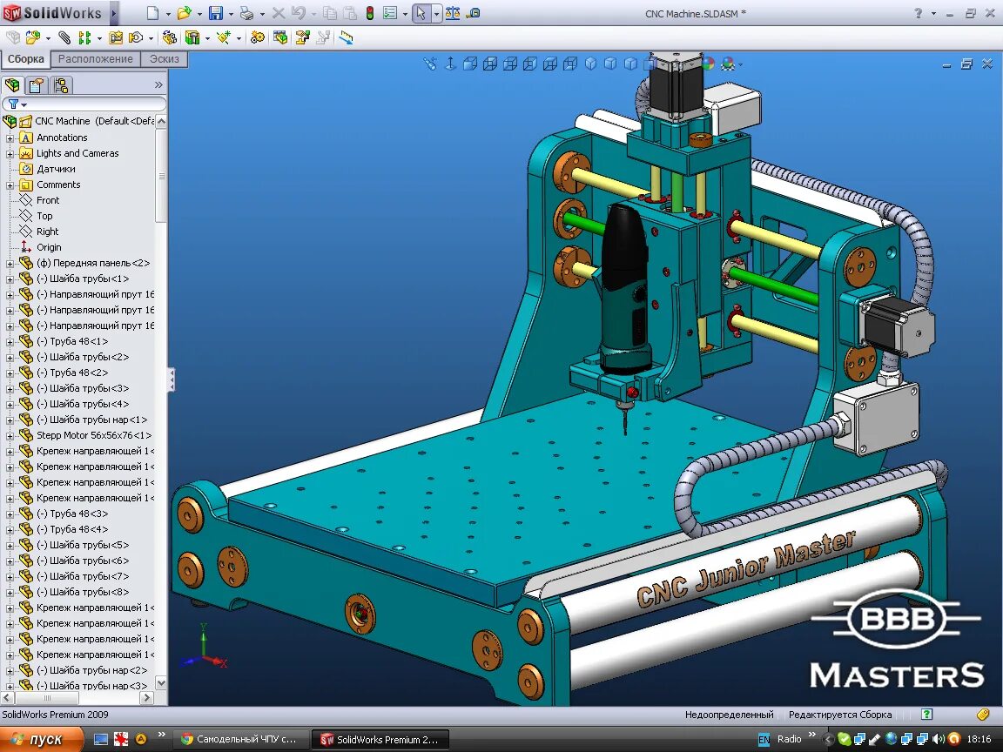Click the Edit Appearance color ball
The height and width of the screenshot is (752, 1003).
pyautogui.click(x=708, y=64)
